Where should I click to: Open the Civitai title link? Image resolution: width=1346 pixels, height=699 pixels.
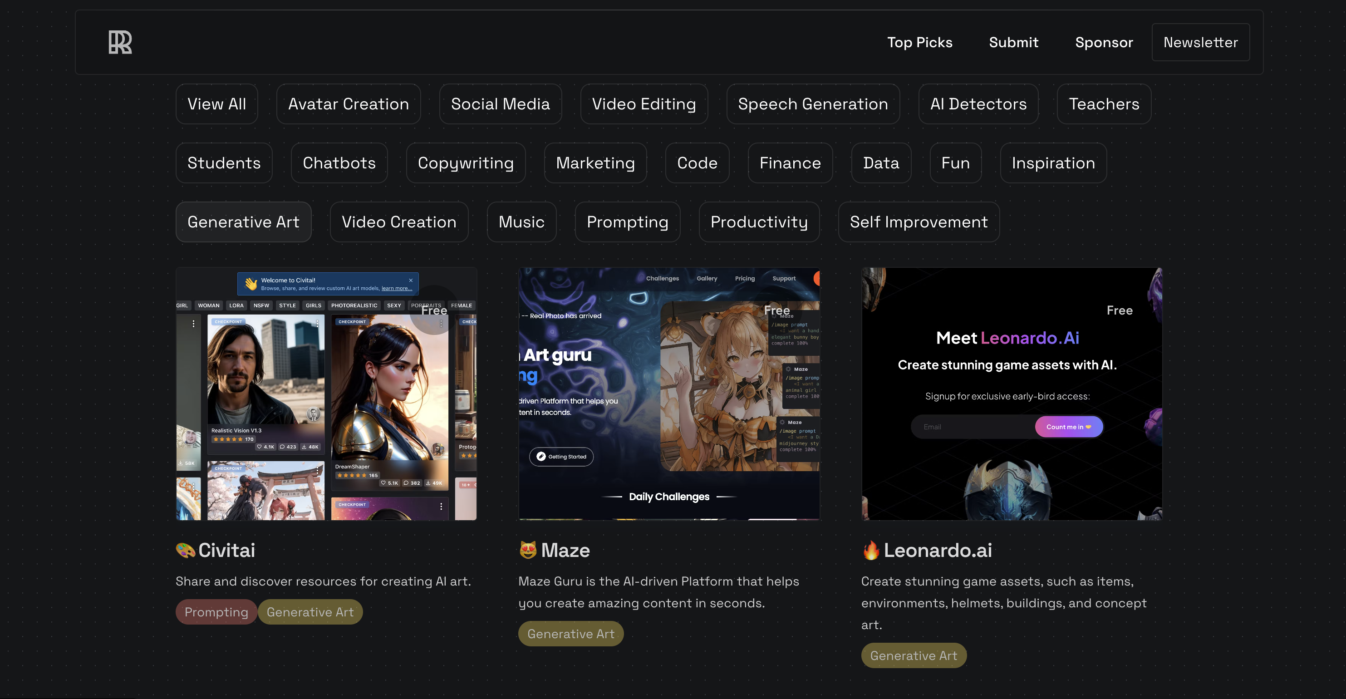[x=227, y=550]
